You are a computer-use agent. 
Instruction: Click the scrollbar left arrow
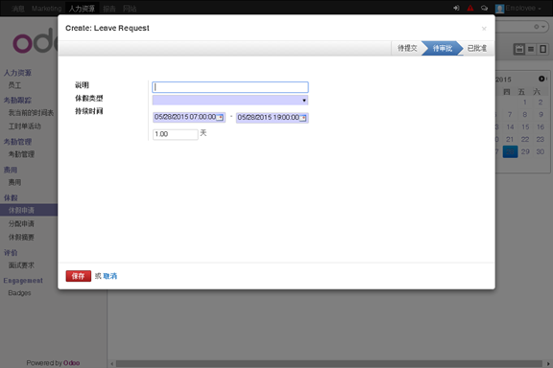click(x=112, y=364)
